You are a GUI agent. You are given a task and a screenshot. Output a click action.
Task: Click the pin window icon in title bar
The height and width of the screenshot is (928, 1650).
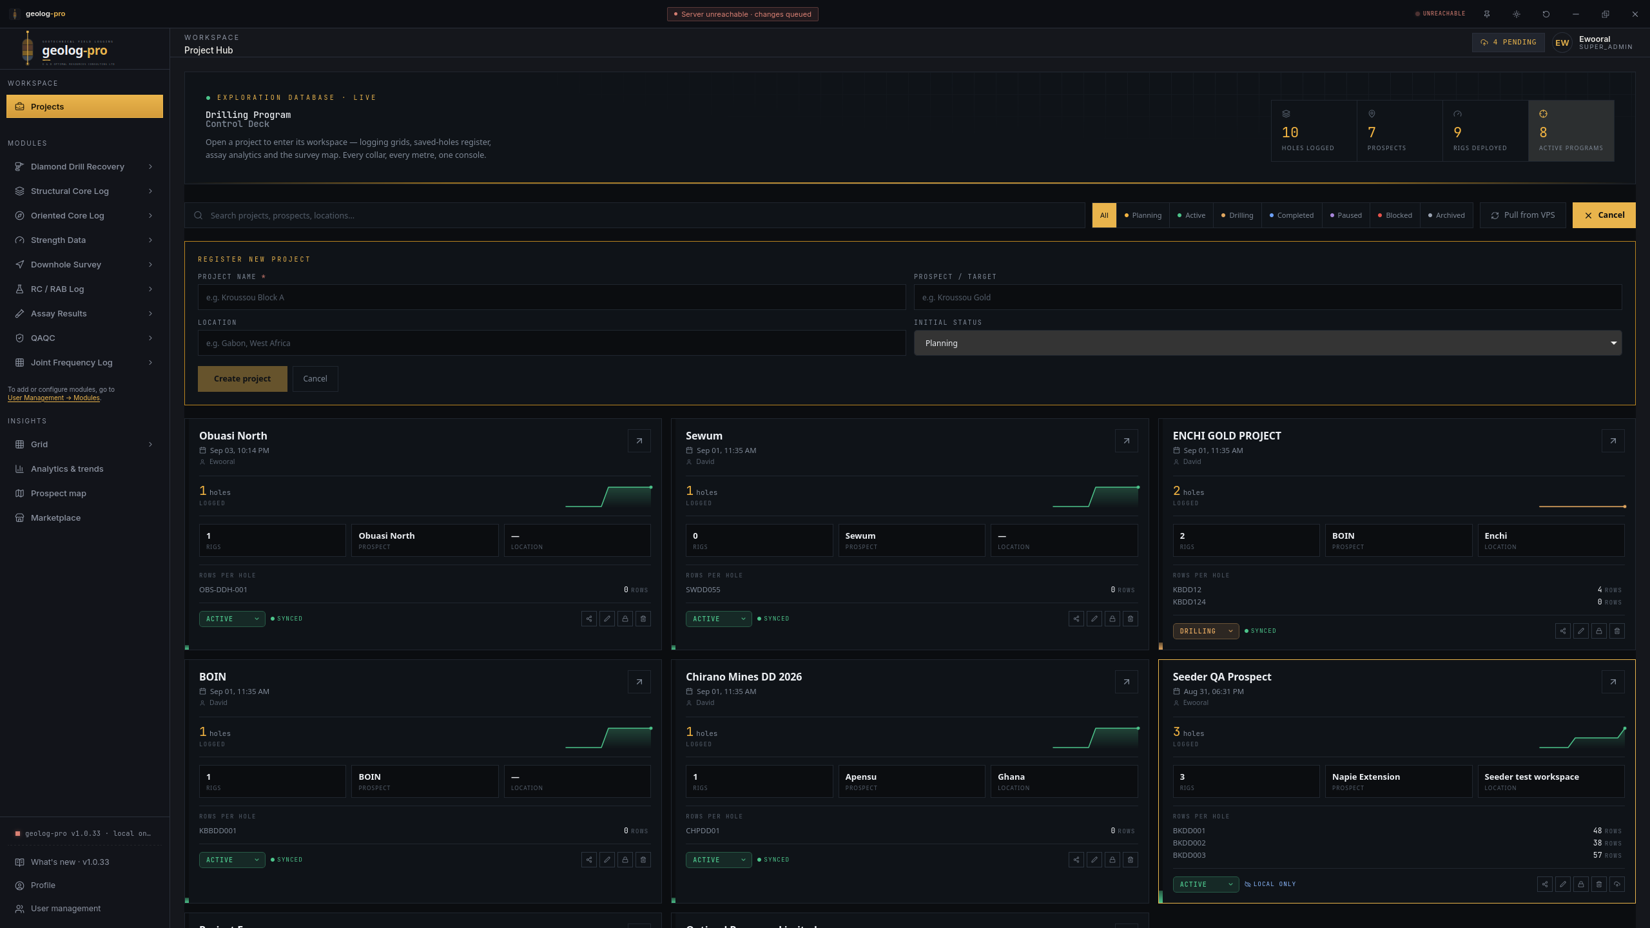[x=1487, y=14]
